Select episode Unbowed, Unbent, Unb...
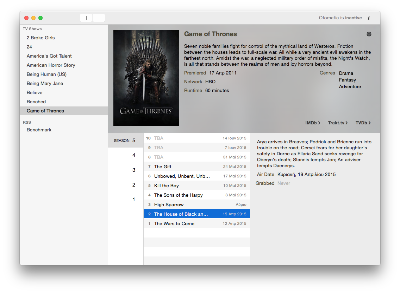 (x=197, y=176)
